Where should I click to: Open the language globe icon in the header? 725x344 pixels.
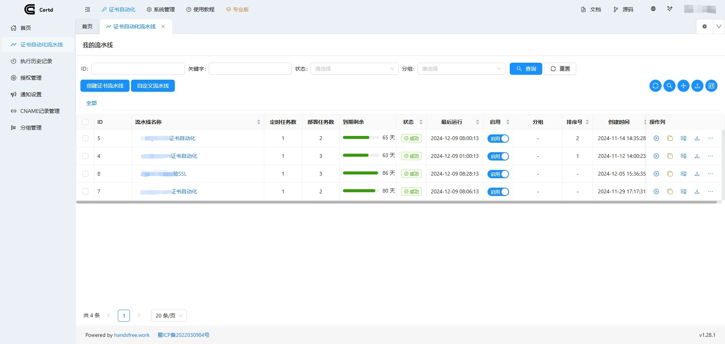653,9
